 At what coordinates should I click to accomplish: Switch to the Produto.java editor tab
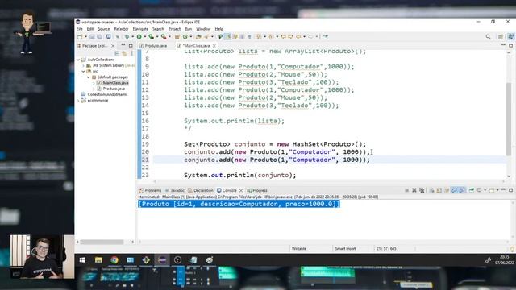coord(153,46)
